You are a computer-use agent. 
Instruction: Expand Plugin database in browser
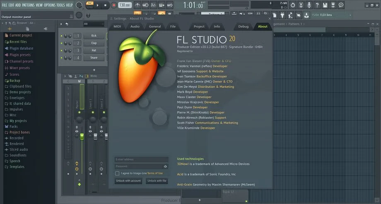21,48
